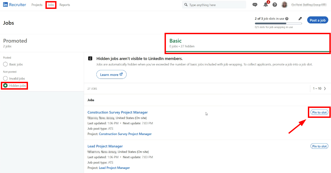331x173 pixels.
Task: Open the Projects menu item
Action: 37,5
